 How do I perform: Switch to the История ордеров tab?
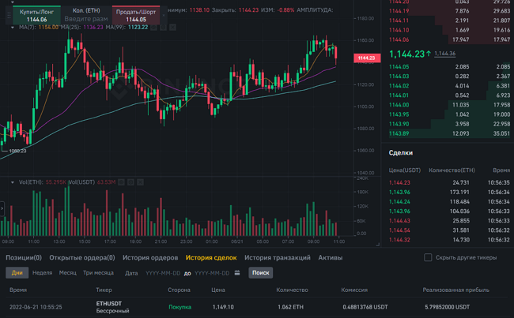(150, 257)
